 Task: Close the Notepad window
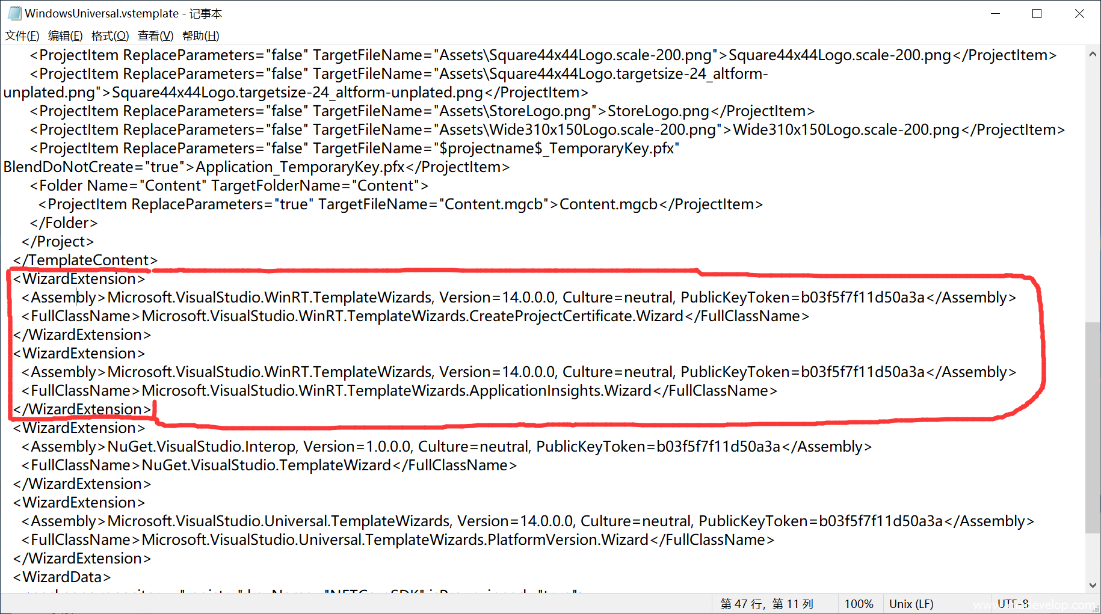(1079, 13)
